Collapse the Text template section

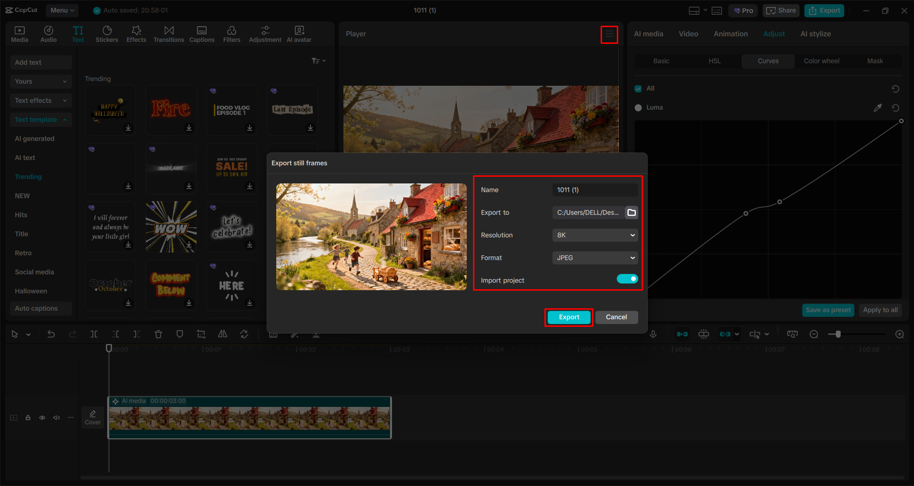click(65, 120)
